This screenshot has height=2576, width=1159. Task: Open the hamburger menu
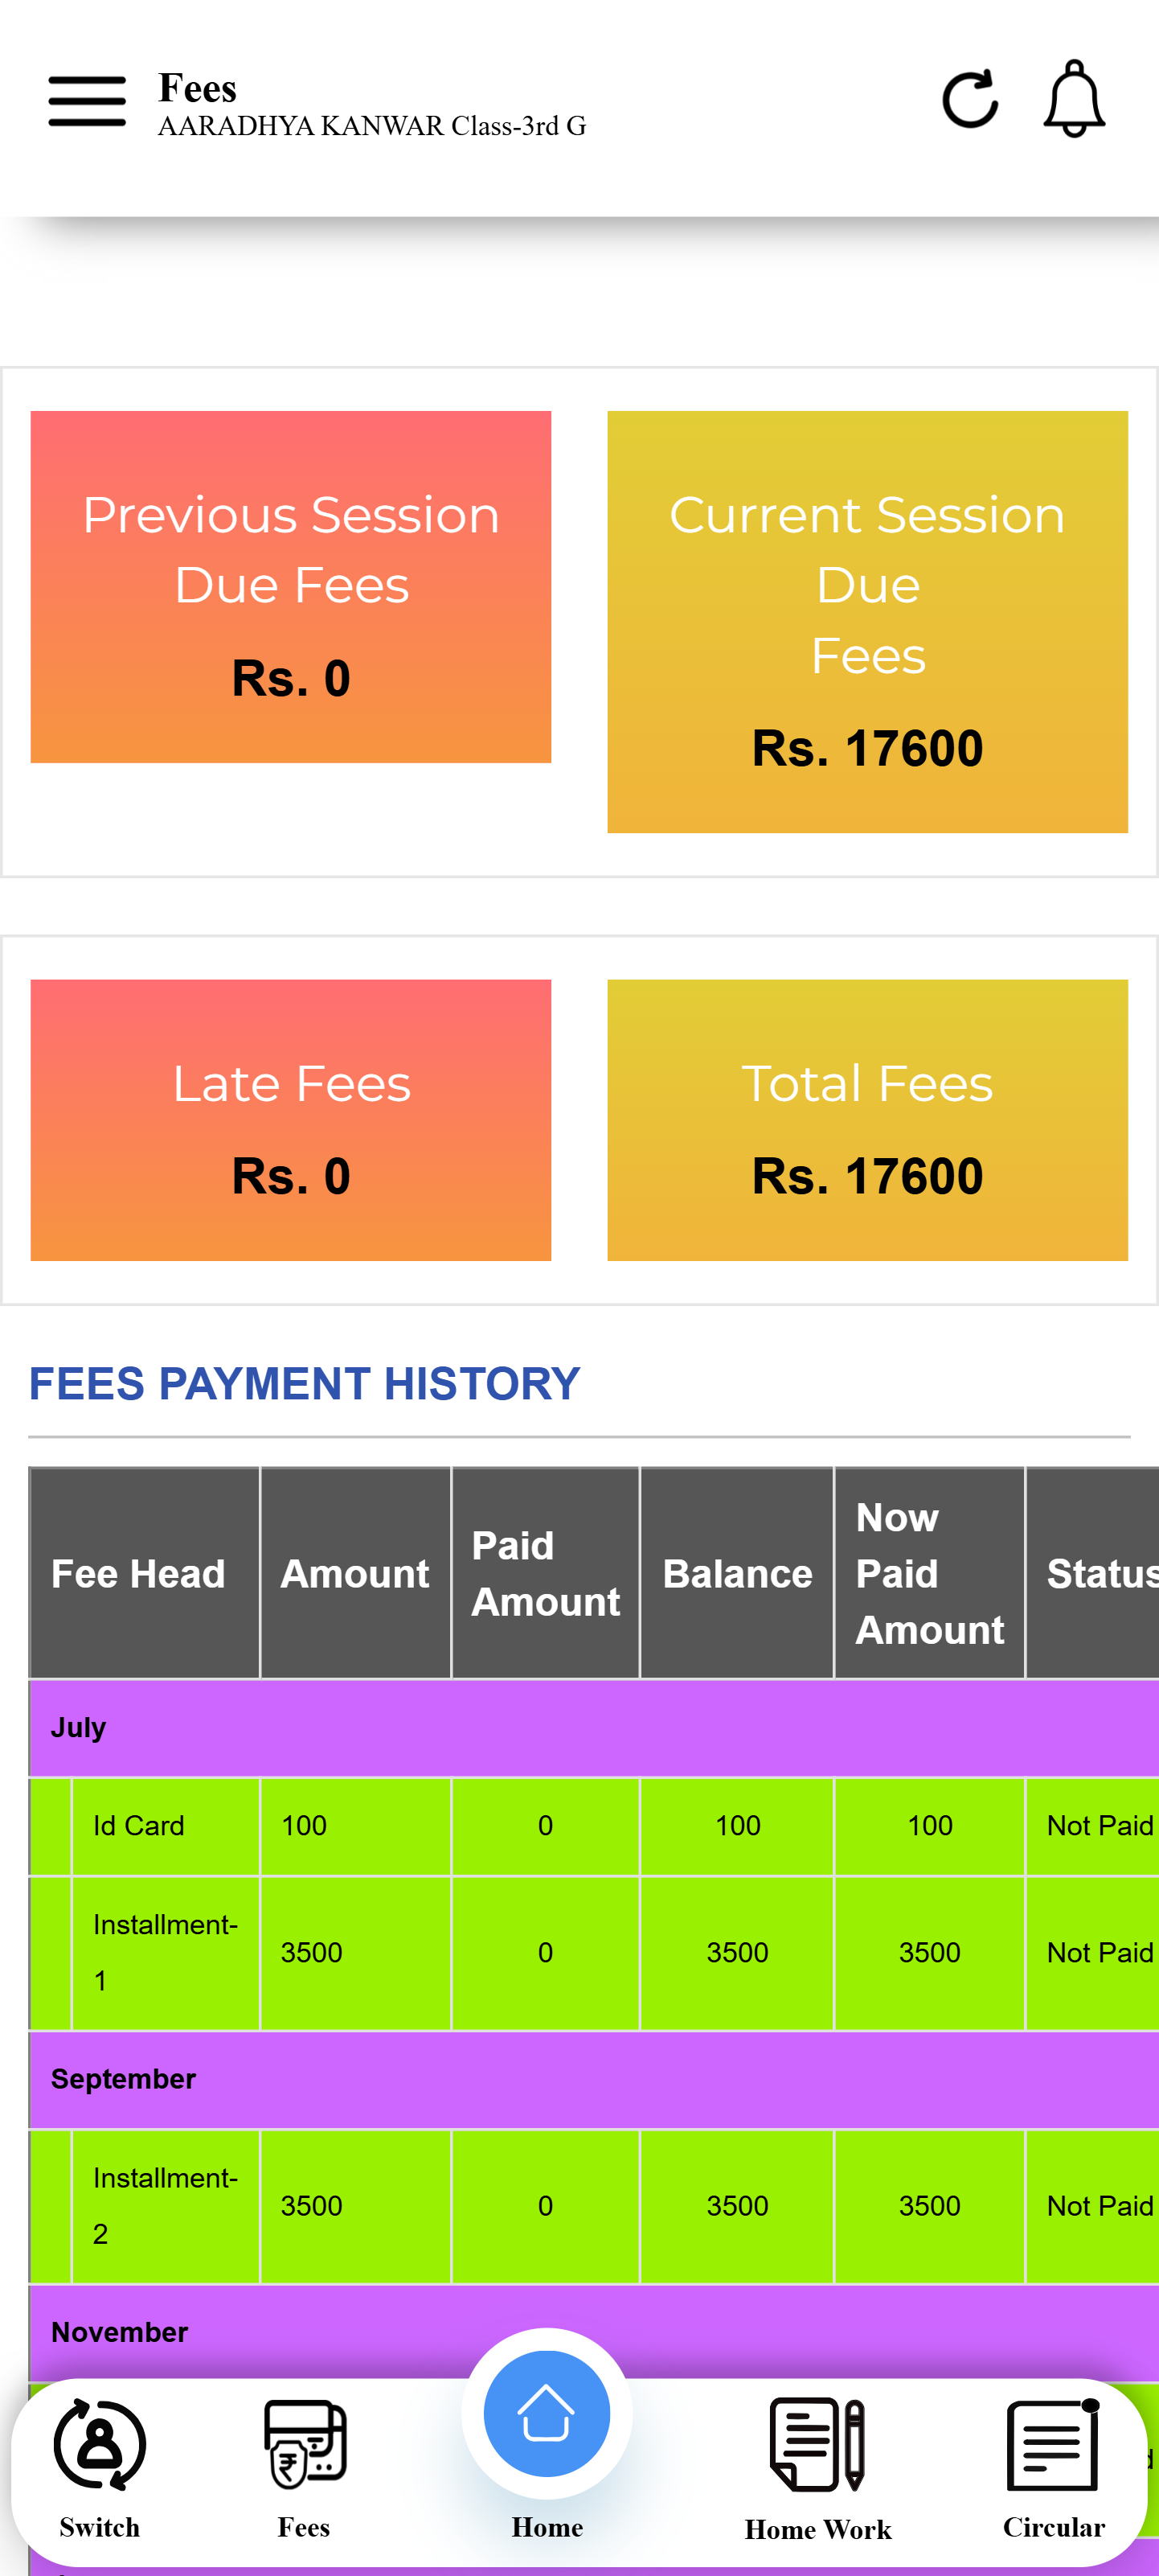pyautogui.click(x=87, y=101)
